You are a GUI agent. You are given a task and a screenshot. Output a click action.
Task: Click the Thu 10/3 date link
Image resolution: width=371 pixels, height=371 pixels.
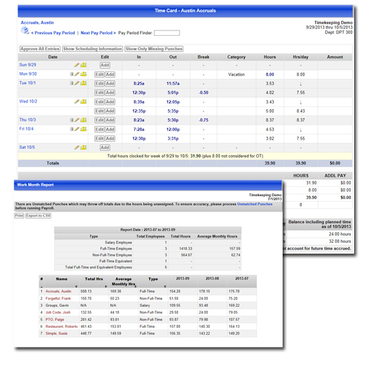[x=28, y=120]
